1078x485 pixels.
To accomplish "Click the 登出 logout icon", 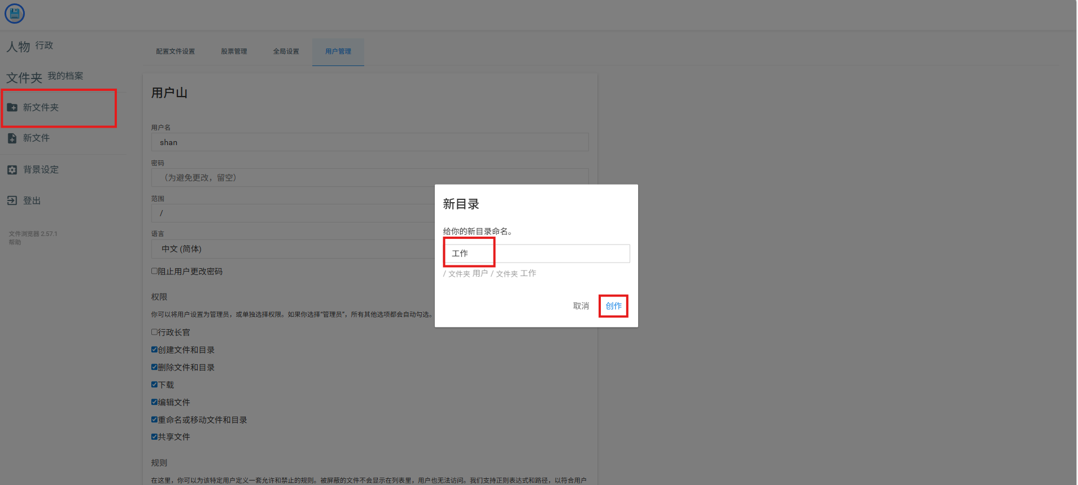I will [12, 200].
